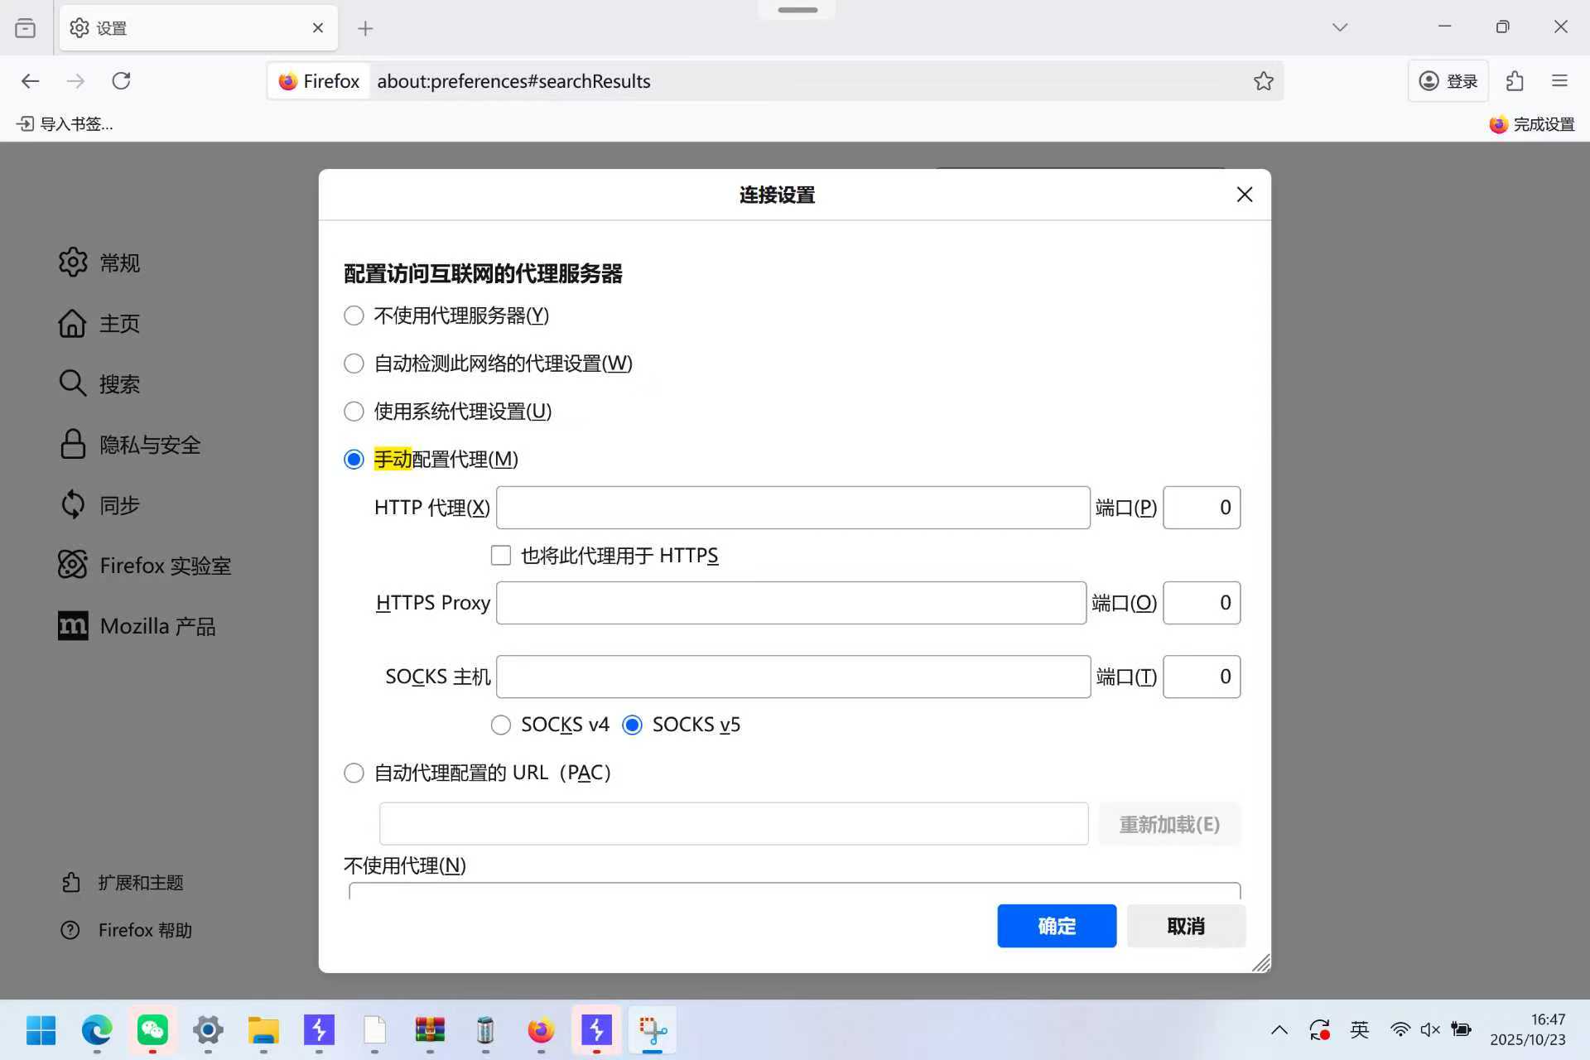Image resolution: width=1590 pixels, height=1060 pixels.
Task: Enable 也将此代理用于 HTTPS checkbox
Action: 501,556
